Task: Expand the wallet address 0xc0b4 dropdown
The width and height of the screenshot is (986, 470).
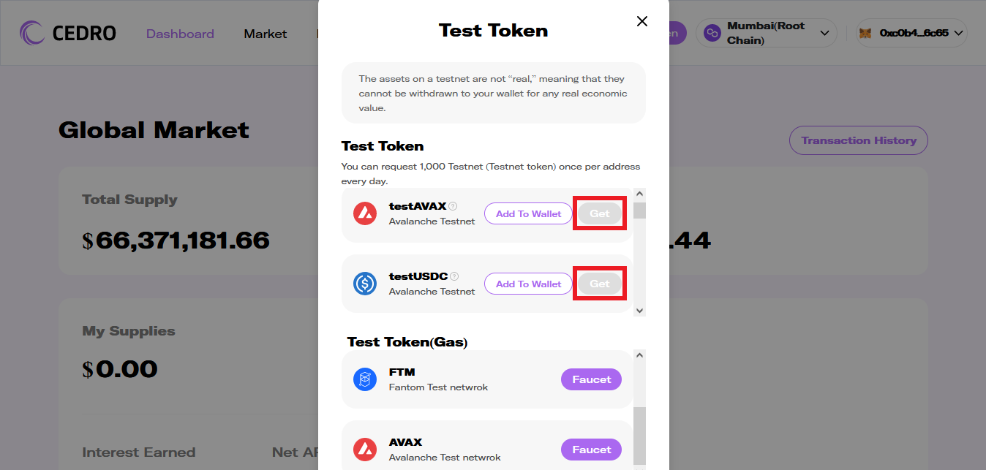Action: click(x=959, y=33)
